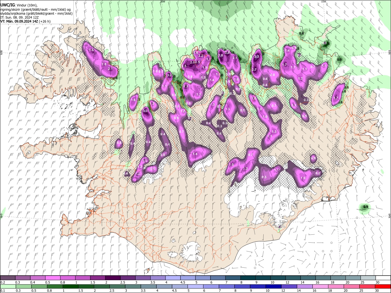Select the '3.2' precipitation value on the map

pos(169,75)
